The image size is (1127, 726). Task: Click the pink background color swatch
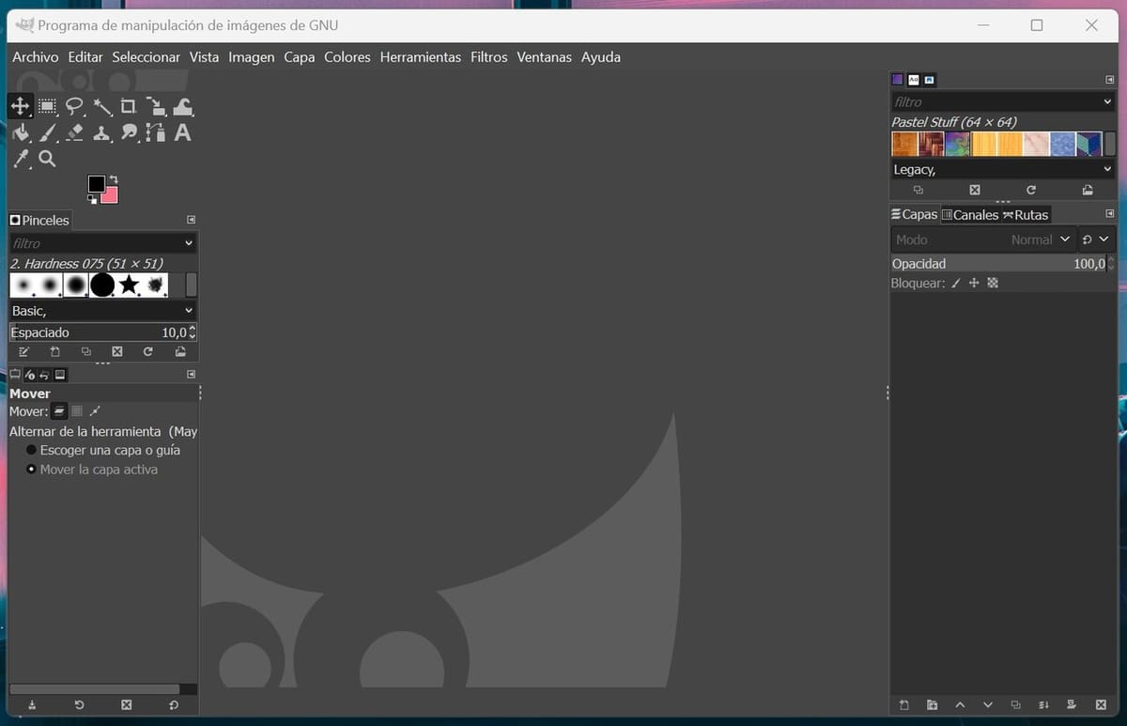[111, 195]
